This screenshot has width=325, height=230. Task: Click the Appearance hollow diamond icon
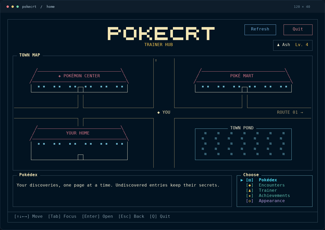pyautogui.click(x=250, y=201)
